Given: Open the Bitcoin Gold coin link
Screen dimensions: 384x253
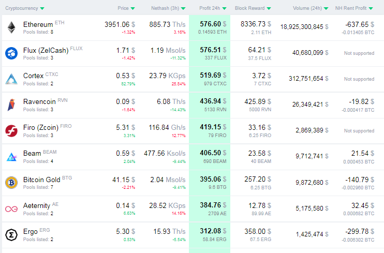Looking at the screenshot, I should 41,180.
